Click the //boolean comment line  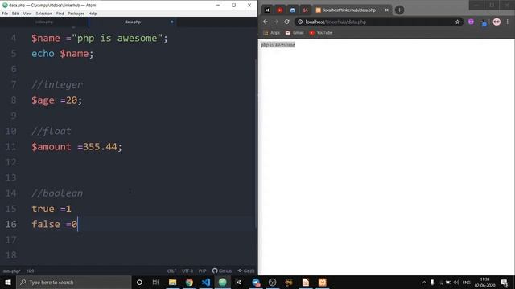(x=57, y=193)
